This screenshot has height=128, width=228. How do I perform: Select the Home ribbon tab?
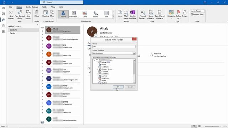pyautogui.click(x=19, y=7)
